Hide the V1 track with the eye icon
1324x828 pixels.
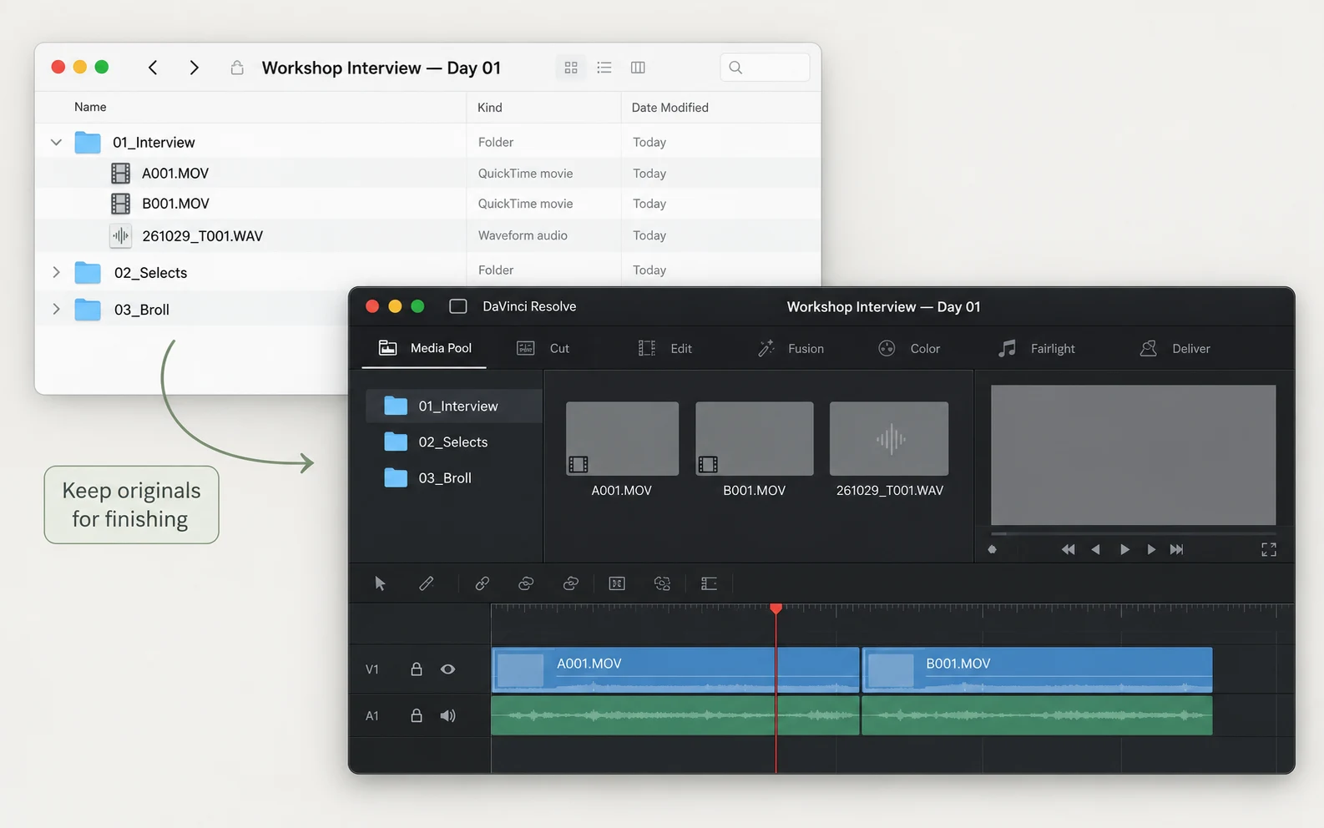tap(448, 669)
